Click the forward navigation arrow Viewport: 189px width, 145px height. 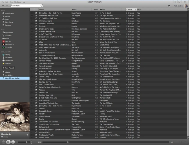point(7,6)
